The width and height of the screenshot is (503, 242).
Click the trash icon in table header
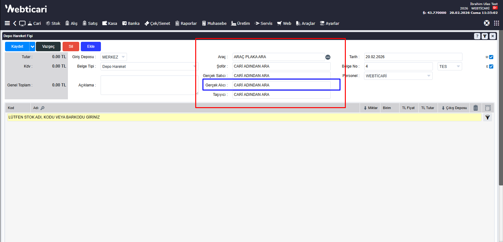pos(476,108)
